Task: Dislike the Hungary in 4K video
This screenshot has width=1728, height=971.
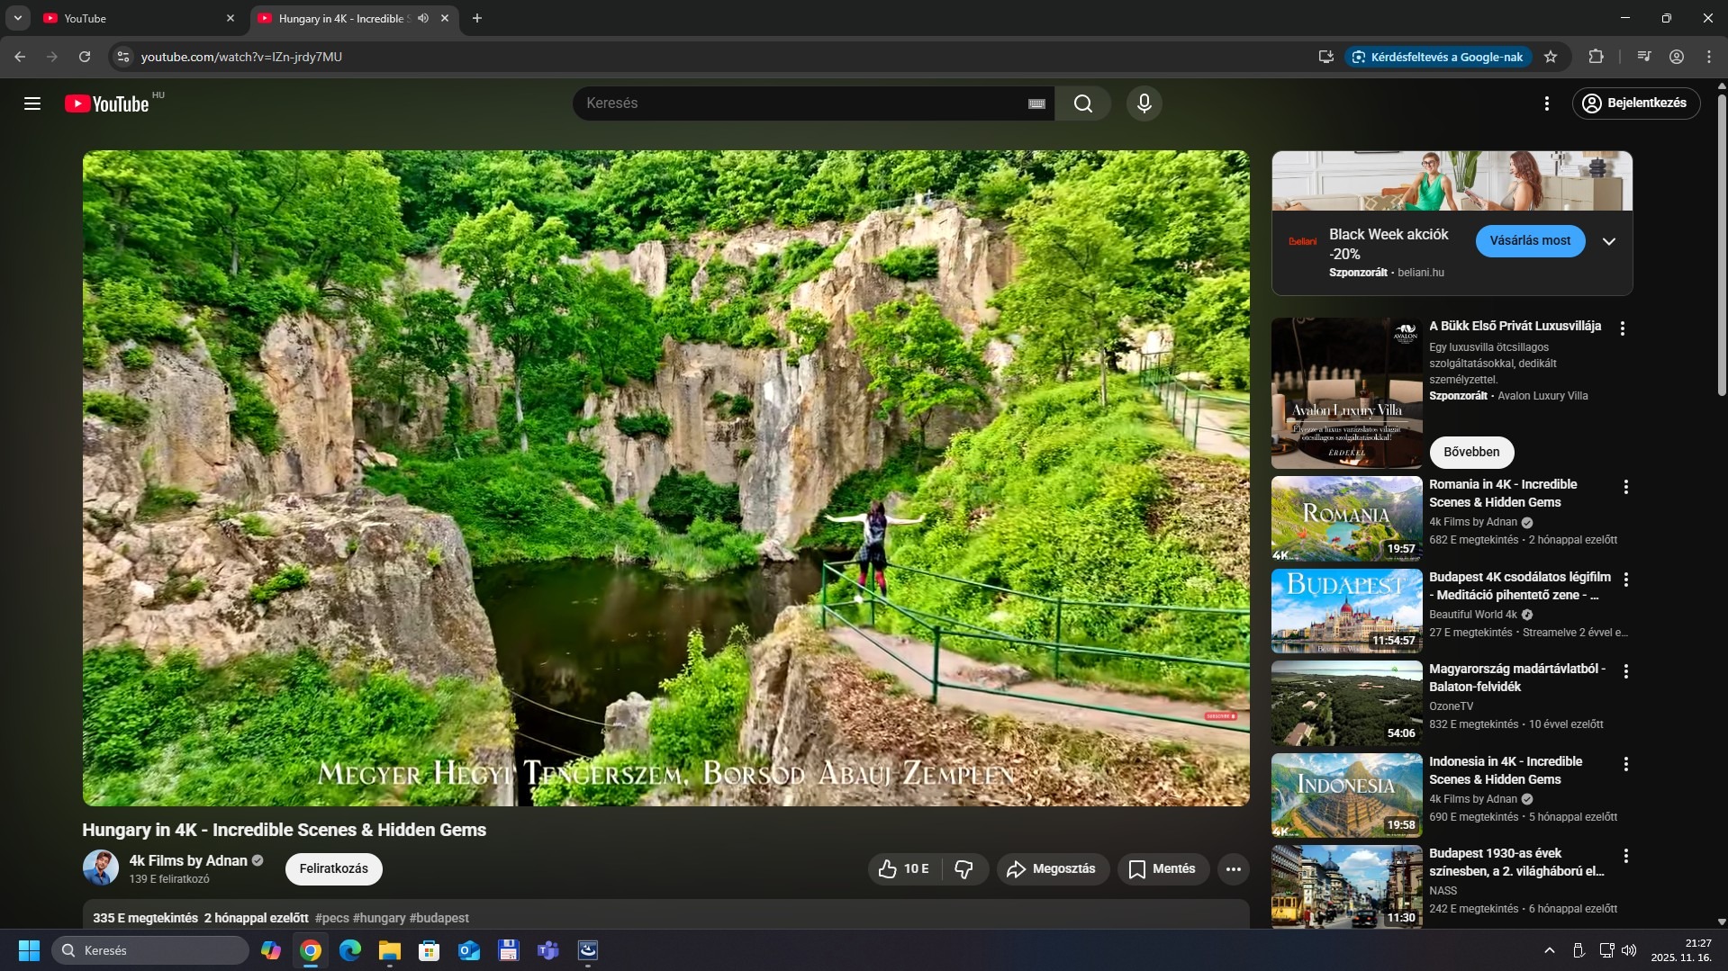Action: (964, 868)
